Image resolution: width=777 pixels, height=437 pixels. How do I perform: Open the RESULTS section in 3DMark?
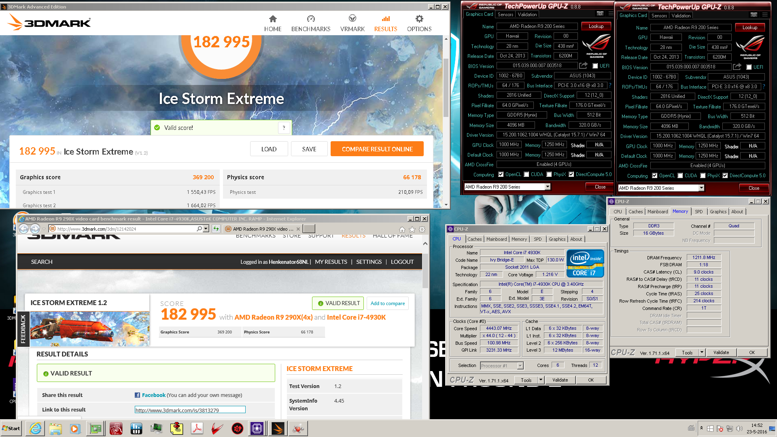click(x=386, y=24)
